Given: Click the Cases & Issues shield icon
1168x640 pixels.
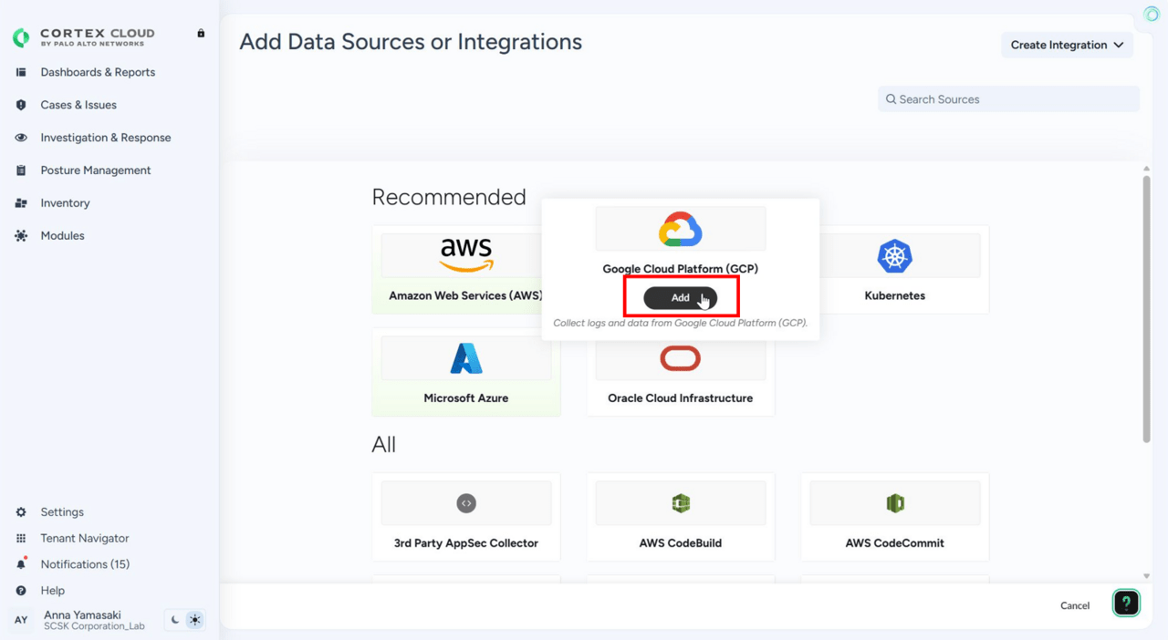Looking at the screenshot, I should click(21, 105).
